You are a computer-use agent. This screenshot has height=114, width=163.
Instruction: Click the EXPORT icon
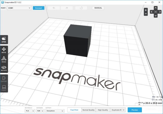(x=4, y=79)
